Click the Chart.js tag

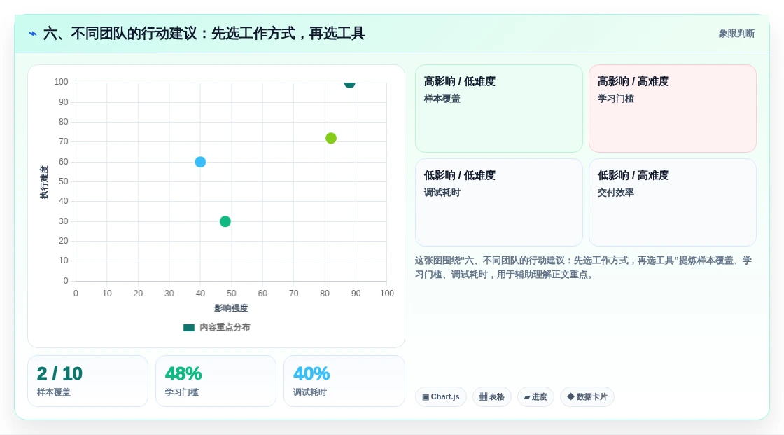[441, 397]
